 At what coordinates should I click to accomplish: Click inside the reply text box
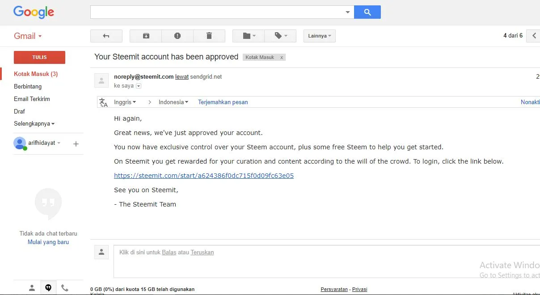click(327, 261)
